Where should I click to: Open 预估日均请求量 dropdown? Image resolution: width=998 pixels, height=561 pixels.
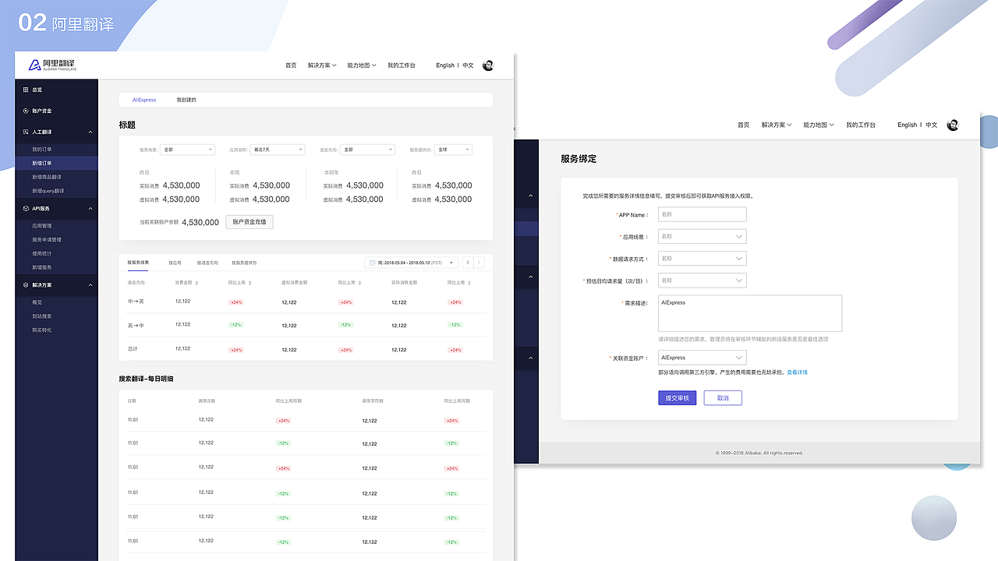coord(702,280)
